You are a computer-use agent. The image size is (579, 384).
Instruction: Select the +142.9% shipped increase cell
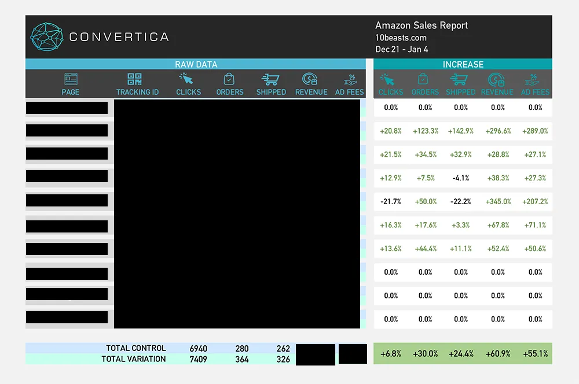tap(461, 131)
